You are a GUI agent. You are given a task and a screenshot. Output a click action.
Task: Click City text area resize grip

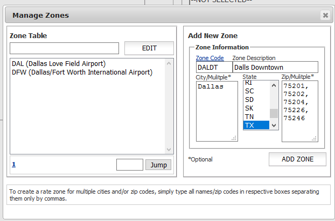click(234, 138)
